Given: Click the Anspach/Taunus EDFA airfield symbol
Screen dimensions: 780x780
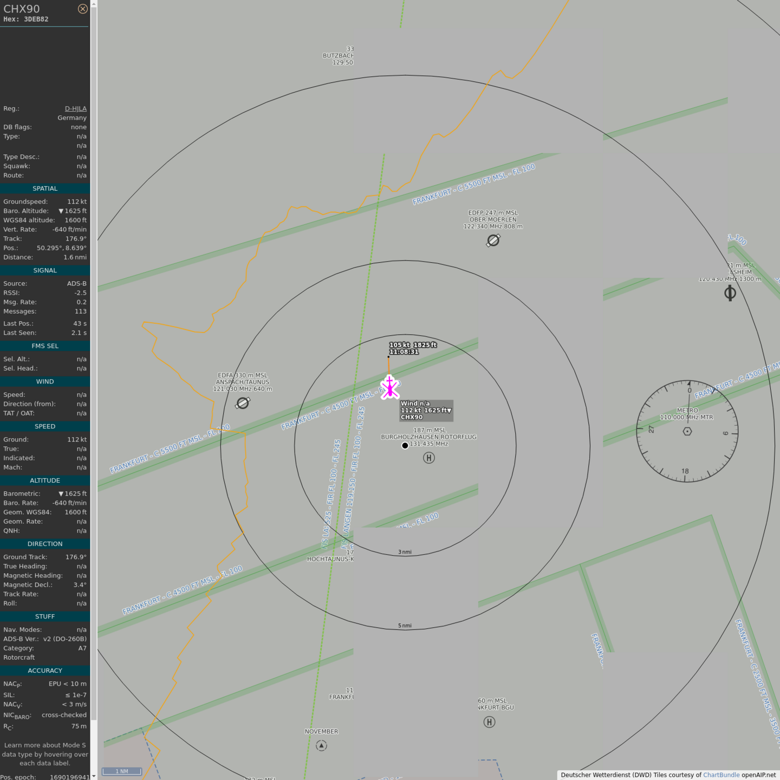Looking at the screenshot, I should click(243, 403).
